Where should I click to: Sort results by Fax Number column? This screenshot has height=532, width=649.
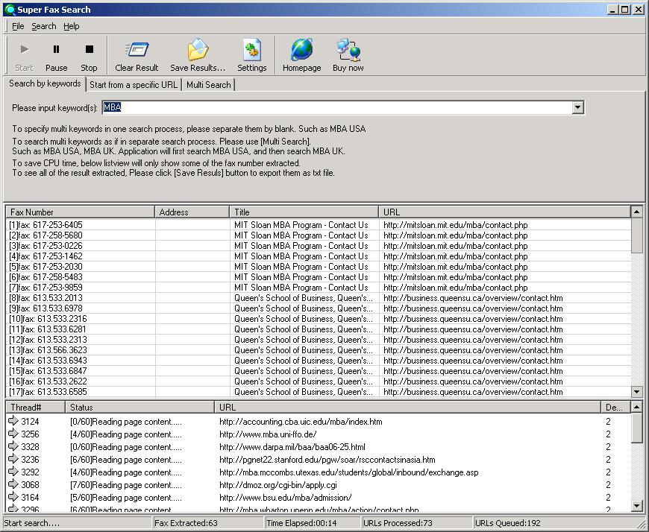pyautogui.click(x=79, y=212)
